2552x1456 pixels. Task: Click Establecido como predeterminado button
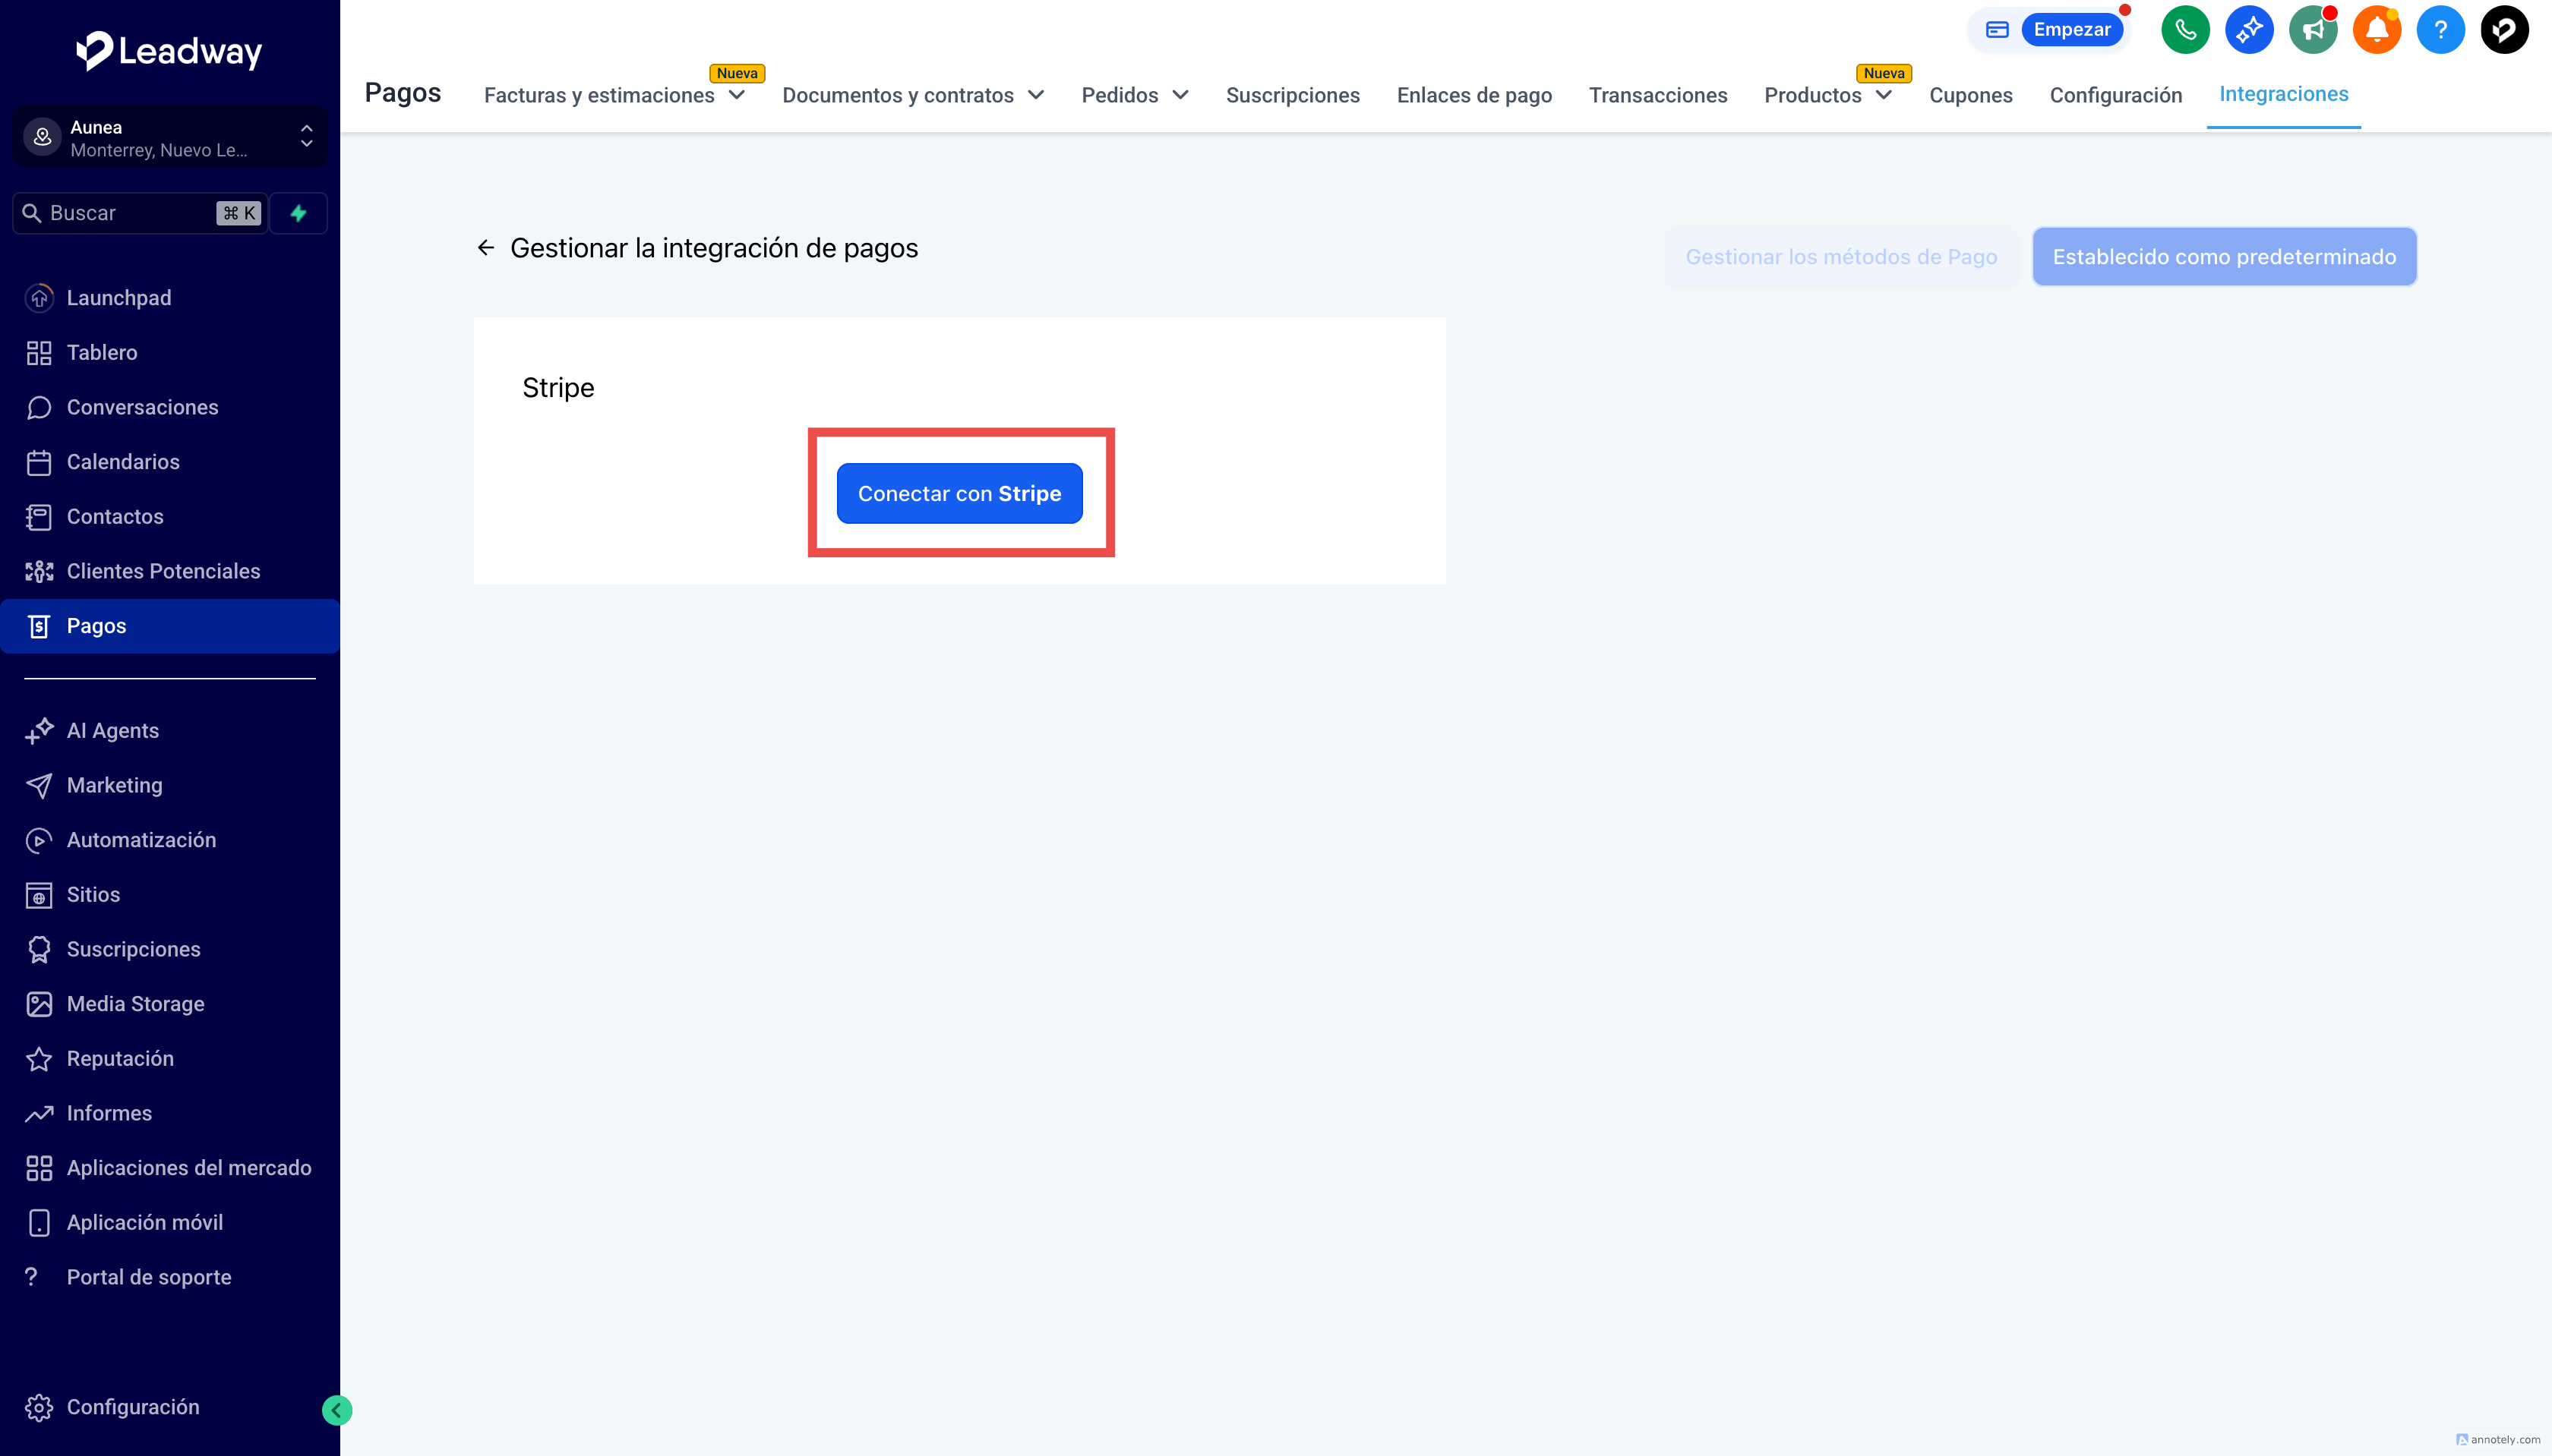2224,257
